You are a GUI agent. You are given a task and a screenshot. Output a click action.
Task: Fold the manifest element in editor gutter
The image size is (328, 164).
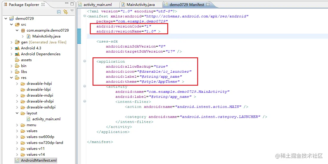click(85, 16)
